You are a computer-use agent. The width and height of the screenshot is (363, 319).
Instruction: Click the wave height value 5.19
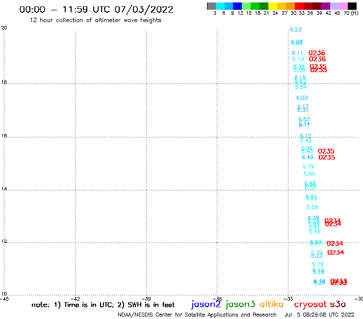pyautogui.click(x=298, y=59)
